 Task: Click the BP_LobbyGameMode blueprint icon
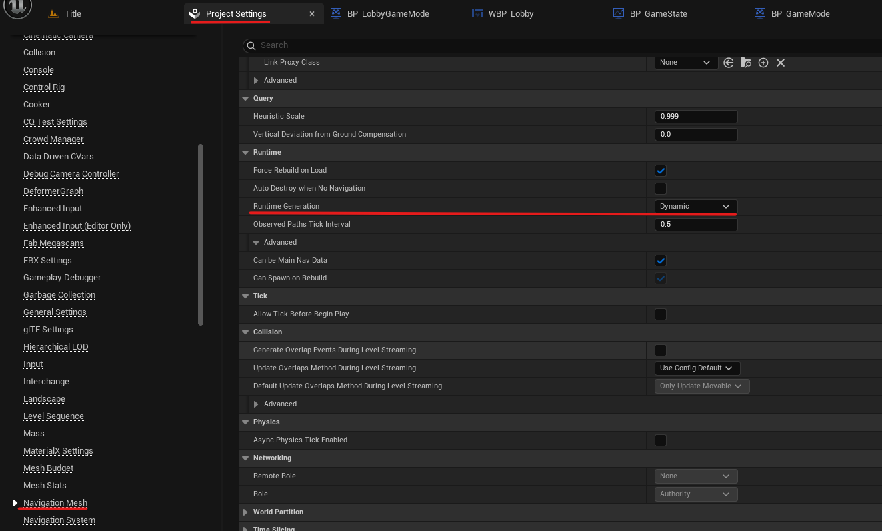336,13
